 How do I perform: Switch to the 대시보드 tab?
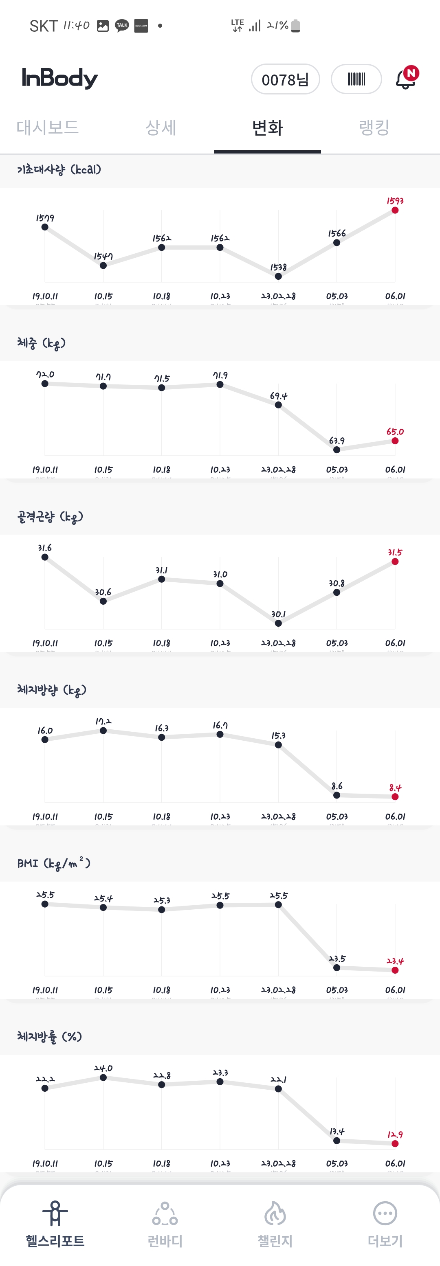[48, 128]
